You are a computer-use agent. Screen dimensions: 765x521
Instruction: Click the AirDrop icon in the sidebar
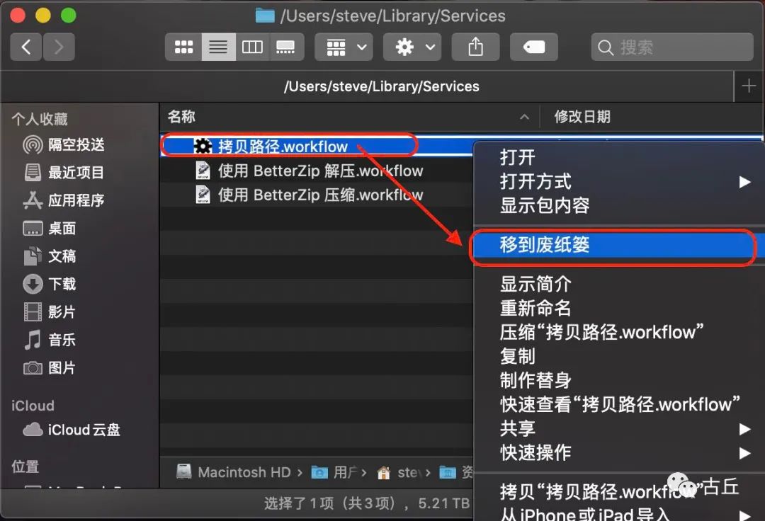tap(33, 144)
